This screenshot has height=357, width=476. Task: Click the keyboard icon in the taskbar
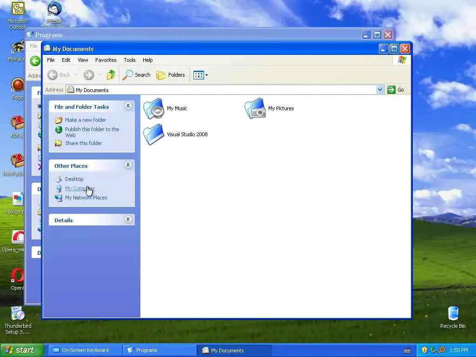coord(407,350)
